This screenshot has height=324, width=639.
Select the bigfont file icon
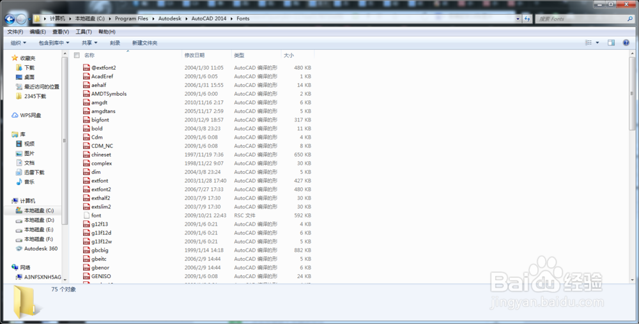(x=86, y=120)
